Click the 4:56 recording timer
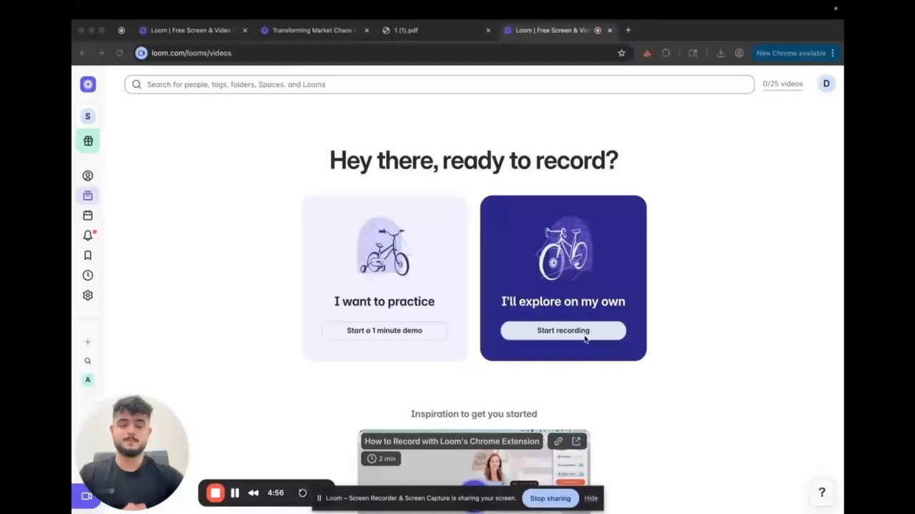Image resolution: width=915 pixels, height=514 pixels. (275, 493)
